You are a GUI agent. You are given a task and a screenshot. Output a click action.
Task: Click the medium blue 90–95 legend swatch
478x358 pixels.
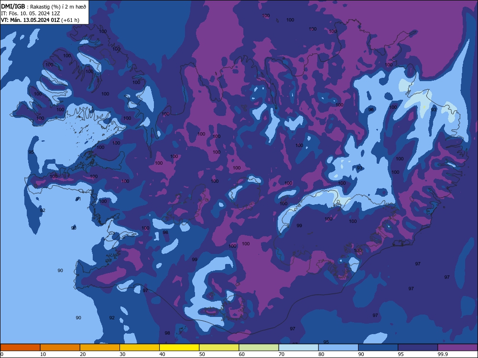[378, 347]
